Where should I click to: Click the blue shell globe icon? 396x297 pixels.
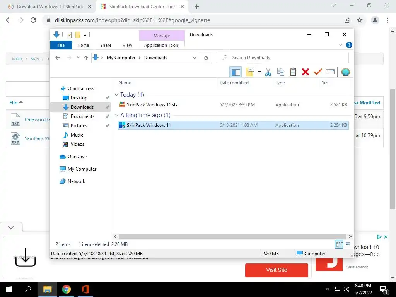[345, 72]
